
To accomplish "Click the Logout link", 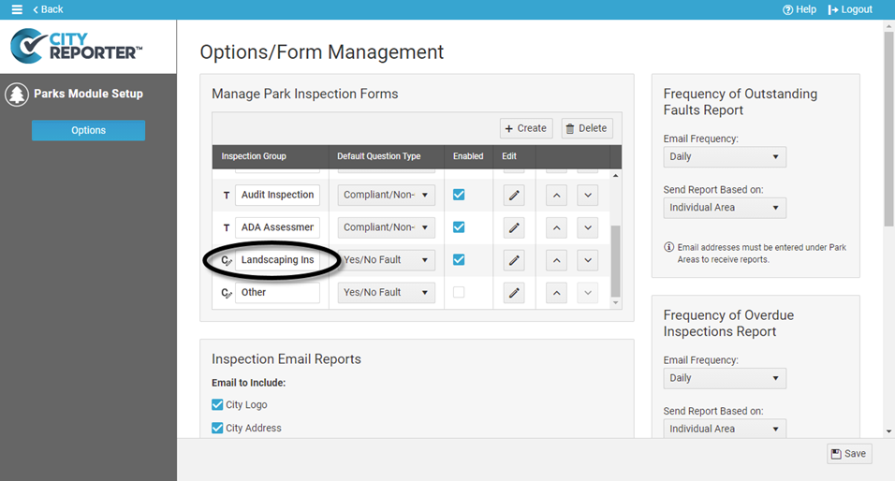I will [850, 9].
